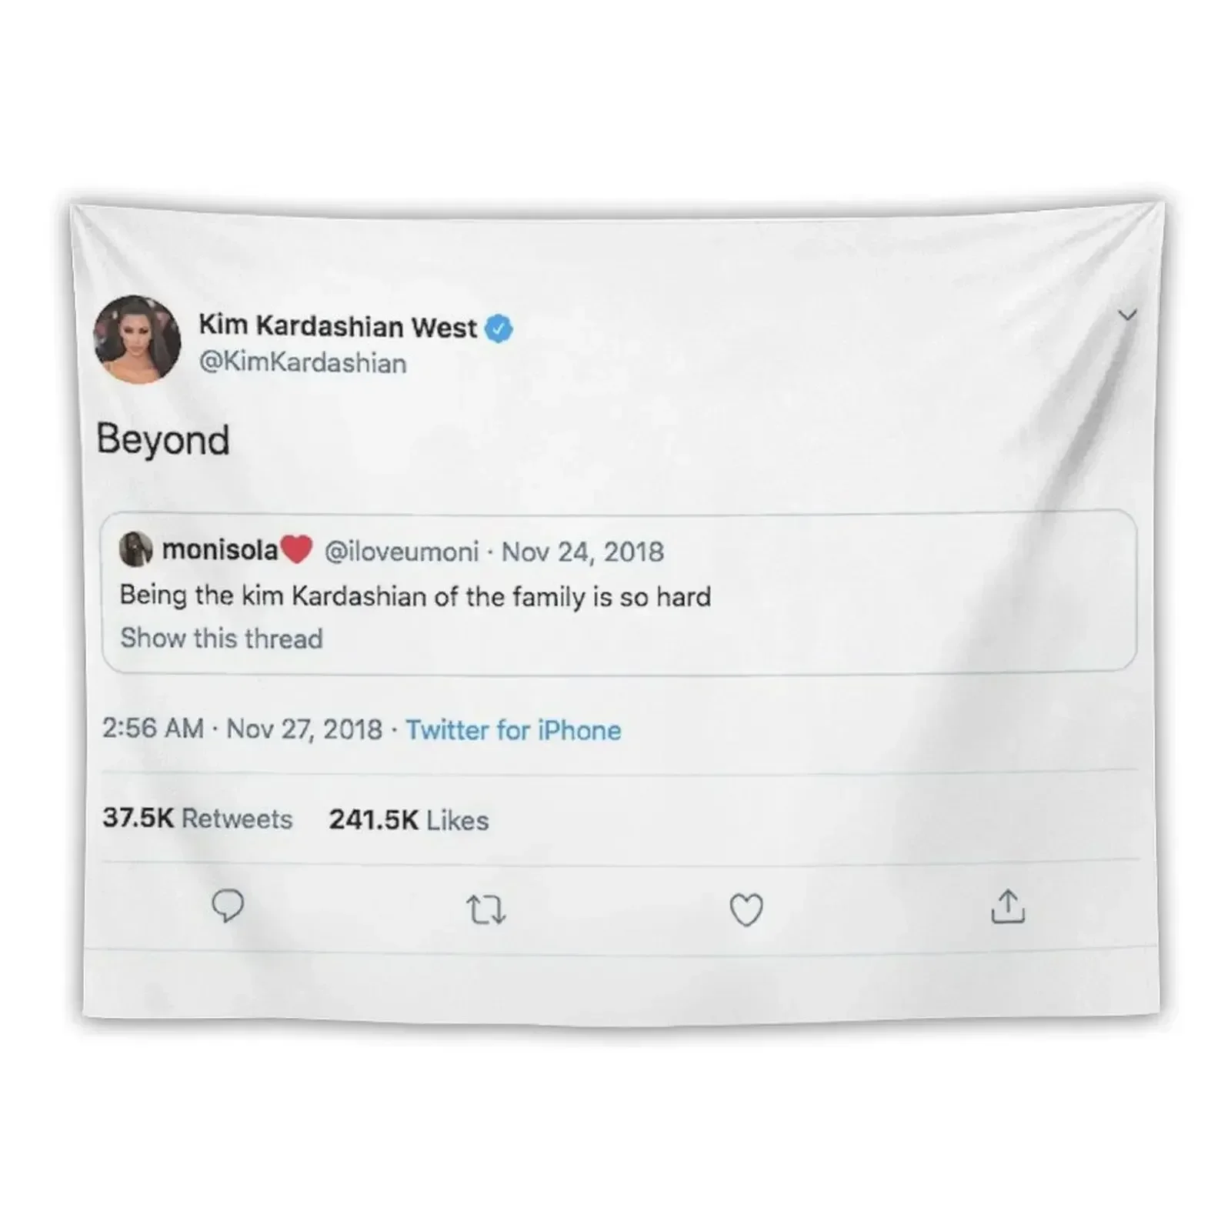Click the Kim Kardashian West display name
1231x1231 pixels.
tap(338, 326)
